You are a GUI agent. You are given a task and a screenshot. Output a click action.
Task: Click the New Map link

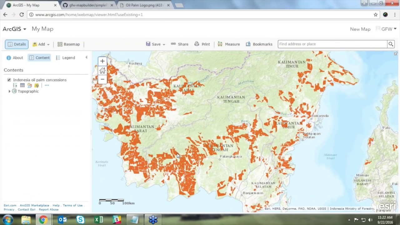point(360,29)
